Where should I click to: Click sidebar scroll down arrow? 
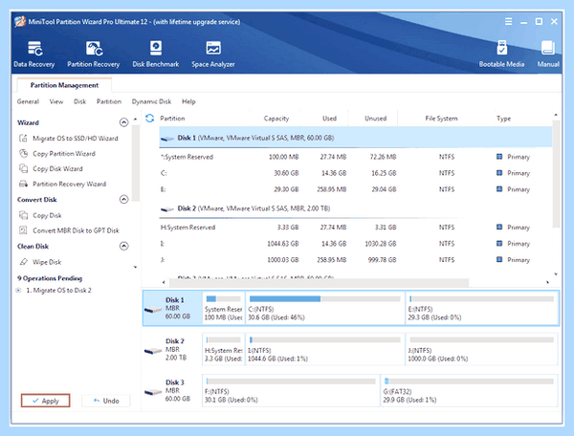(136, 267)
